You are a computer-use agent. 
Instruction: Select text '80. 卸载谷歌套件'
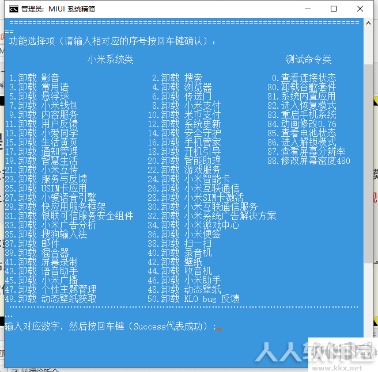pyautogui.click(x=301, y=87)
